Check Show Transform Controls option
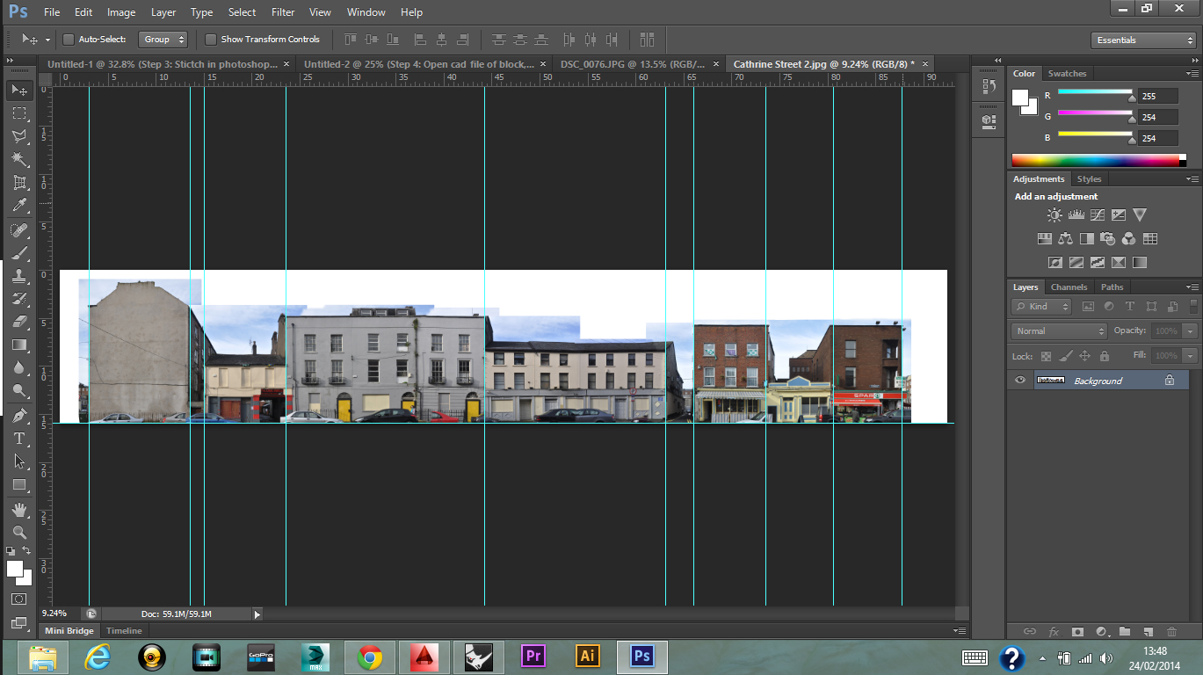This screenshot has height=675, width=1203. [211, 40]
